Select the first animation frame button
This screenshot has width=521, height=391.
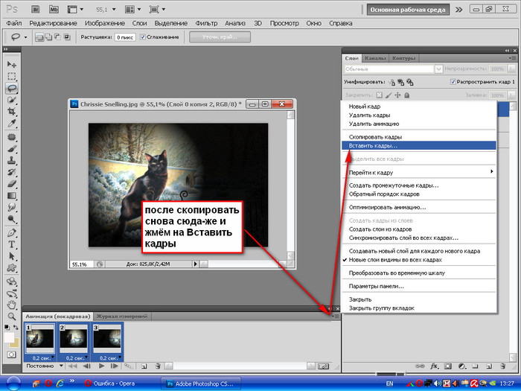point(72,366)
